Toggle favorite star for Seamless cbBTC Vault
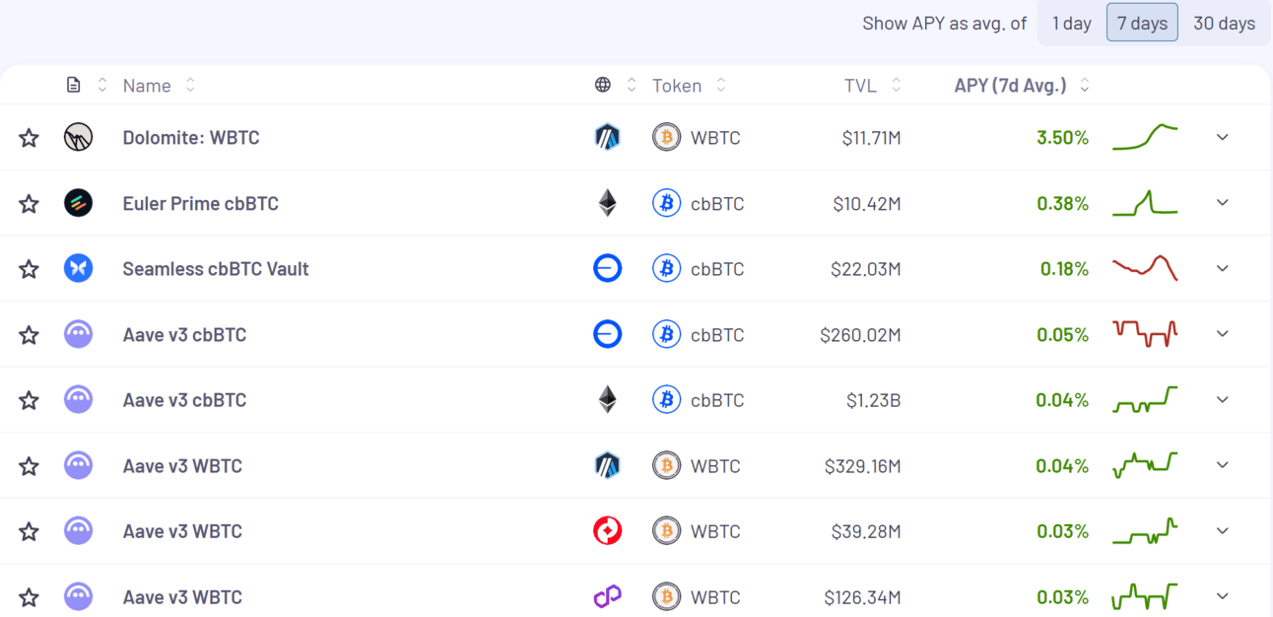Image resolution: width=1273 pixels, height=617 pixels. click(29, 269)
